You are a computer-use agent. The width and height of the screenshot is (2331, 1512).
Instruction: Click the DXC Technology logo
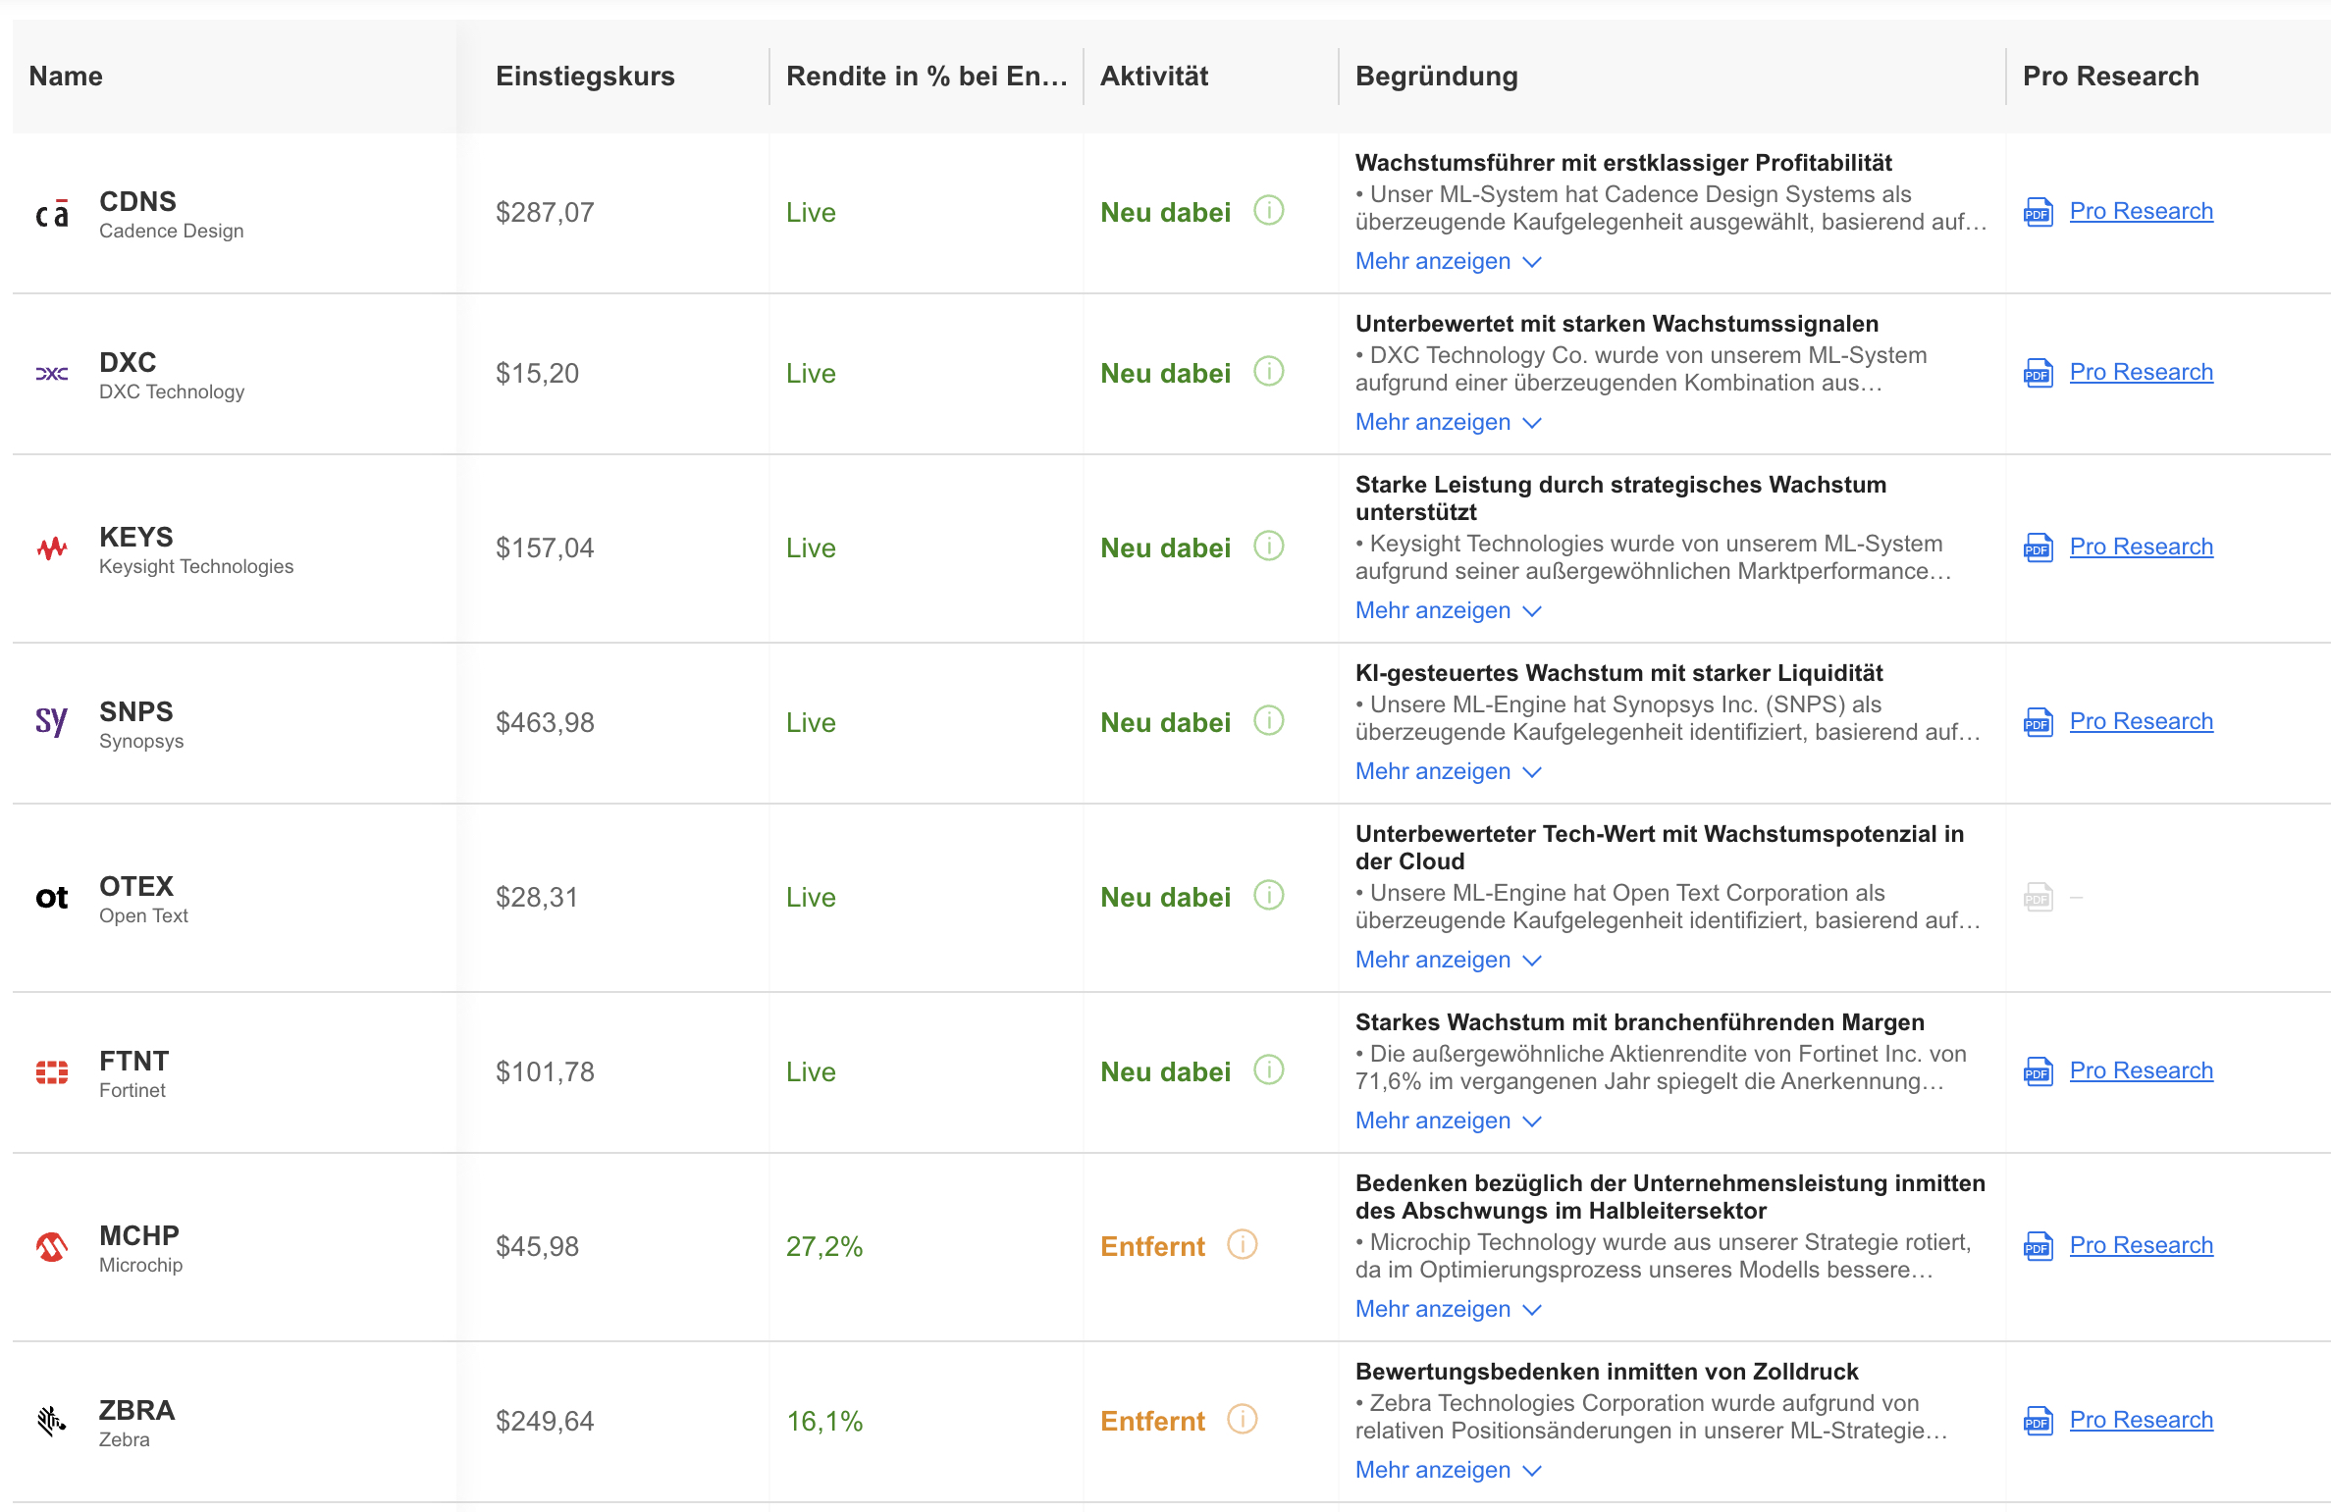(52, 374)
